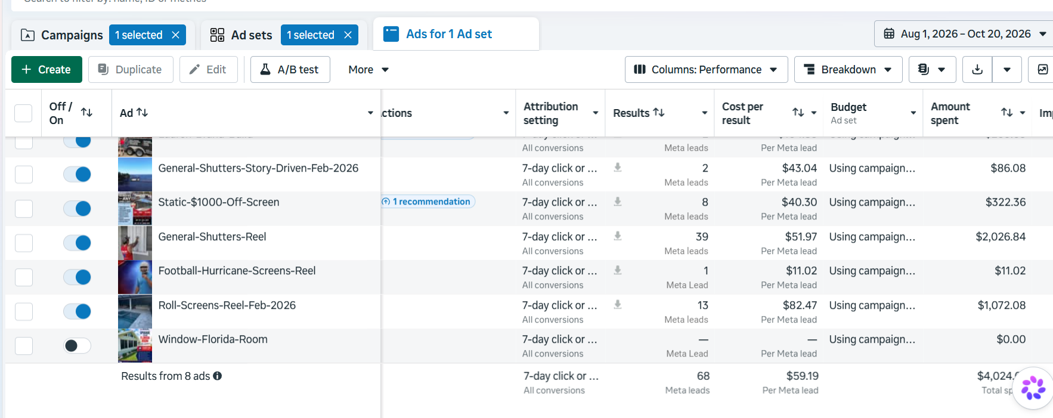Click the Duplicate button
The width and height of the screenshot is (1053, 418).
click(131, 70)
